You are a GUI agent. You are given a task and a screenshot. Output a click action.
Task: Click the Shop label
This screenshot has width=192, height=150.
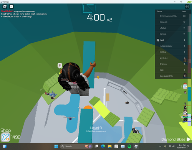[x=6, y=130]
